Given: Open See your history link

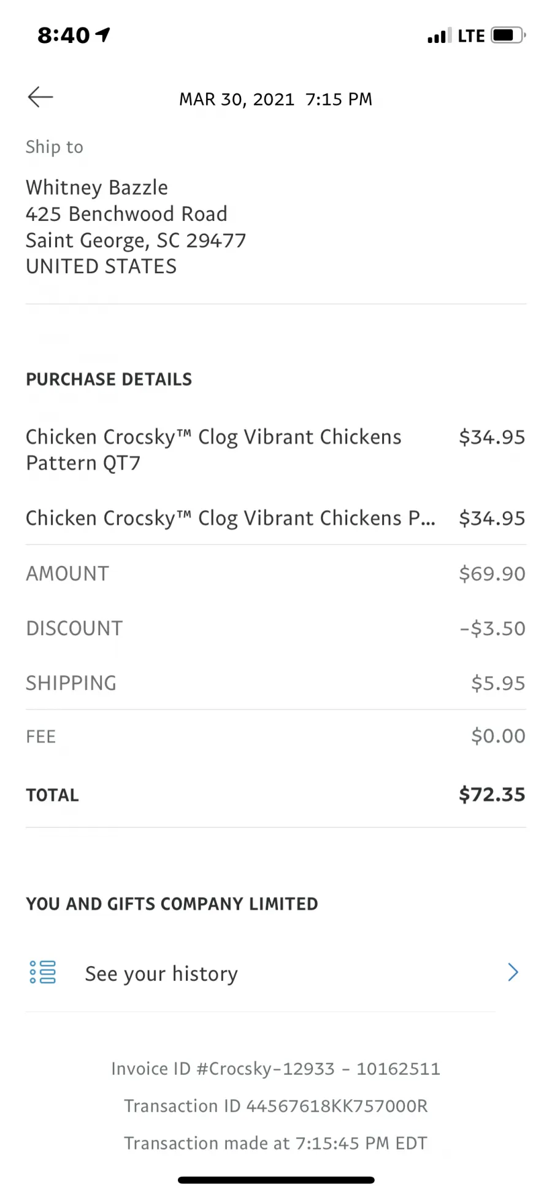Looking at the screenshot, I should click(161, 973).
